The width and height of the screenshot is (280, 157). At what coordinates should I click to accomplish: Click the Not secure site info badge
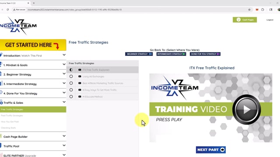click(x=19, y=10)
